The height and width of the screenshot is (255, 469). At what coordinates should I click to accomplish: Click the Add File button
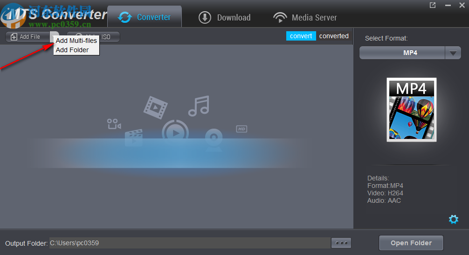click(28, 37)
